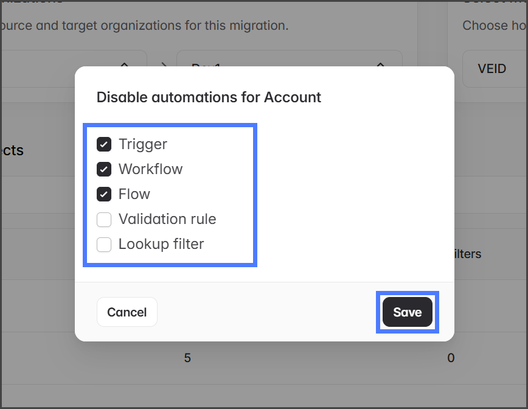This screenshot has height=409, width=528.
Task: Click the Workflow label text
Action: click(150, 169)
